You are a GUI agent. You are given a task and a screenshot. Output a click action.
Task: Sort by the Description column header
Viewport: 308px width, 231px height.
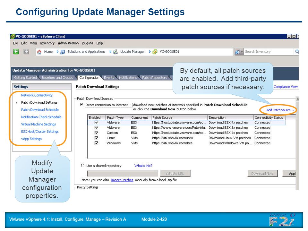(x=230, y=117)
